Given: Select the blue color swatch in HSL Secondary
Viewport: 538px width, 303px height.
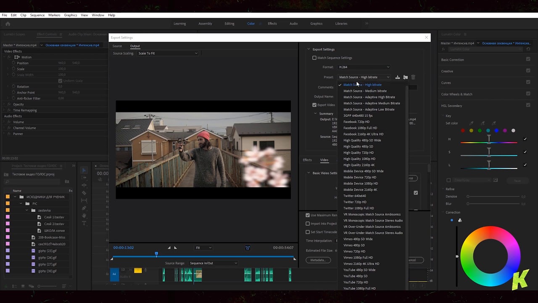Looking at the screenshot, I should point(496,130).
